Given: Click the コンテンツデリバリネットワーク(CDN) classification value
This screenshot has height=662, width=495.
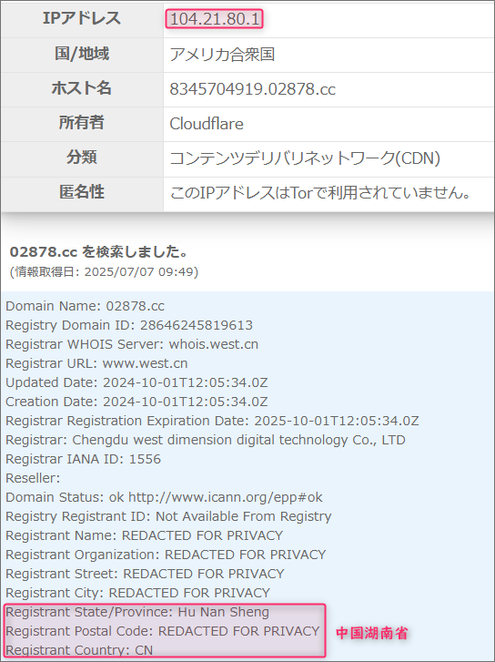Looking at the screenshot, I should click(x=305, y=158).
